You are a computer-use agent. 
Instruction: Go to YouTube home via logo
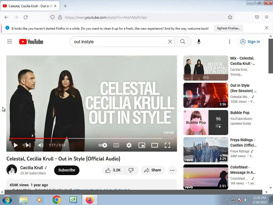31,42
